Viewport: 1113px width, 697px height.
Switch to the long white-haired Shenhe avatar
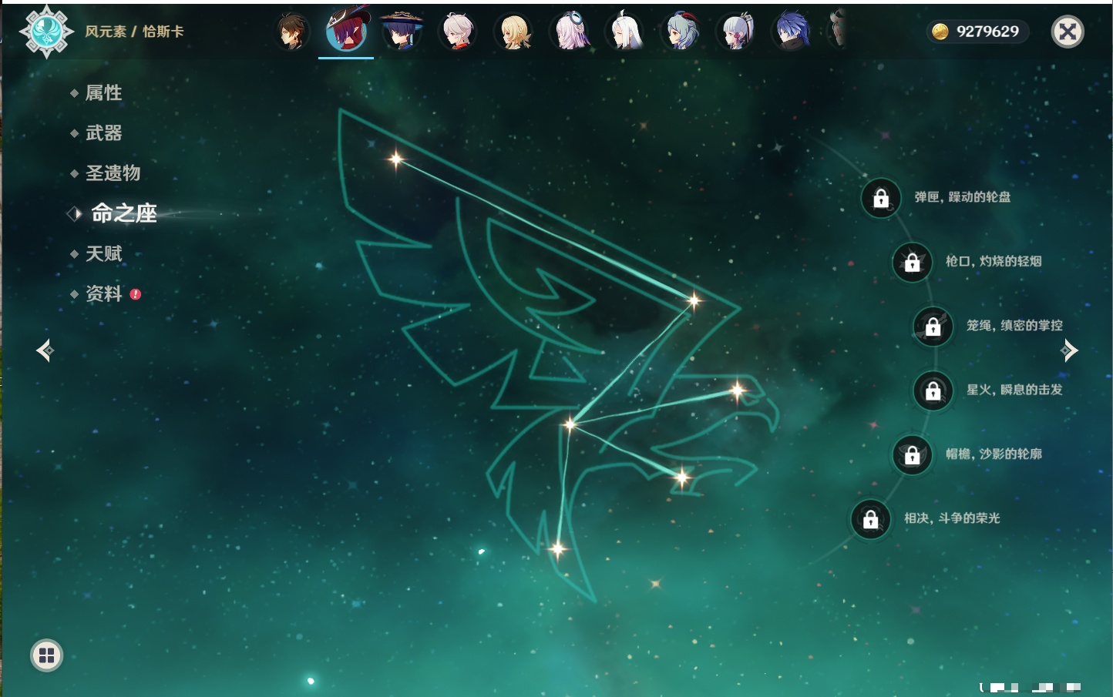click(625, 32)
